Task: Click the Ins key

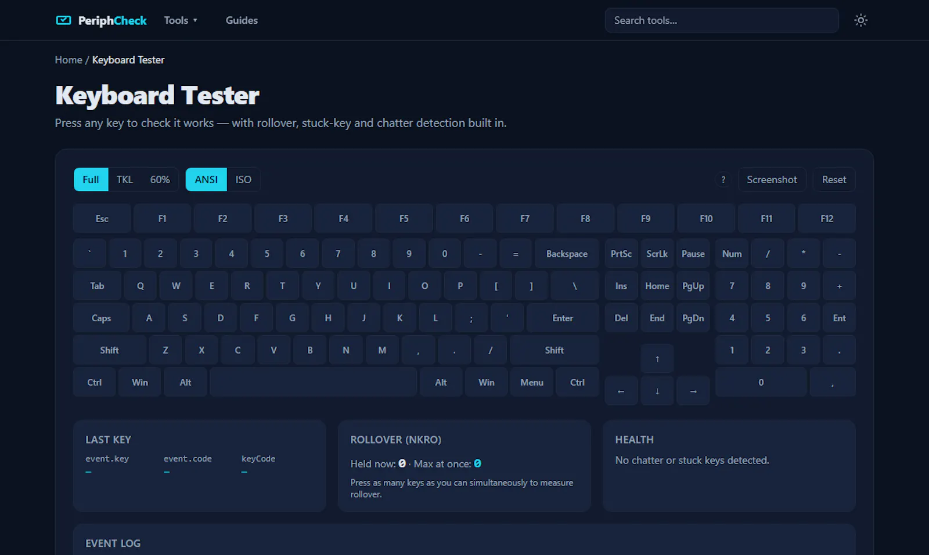Action: point(621,286)
